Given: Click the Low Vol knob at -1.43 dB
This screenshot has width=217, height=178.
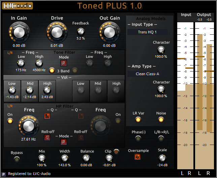Looking at the screenshot, I should (x=12, y=91).
